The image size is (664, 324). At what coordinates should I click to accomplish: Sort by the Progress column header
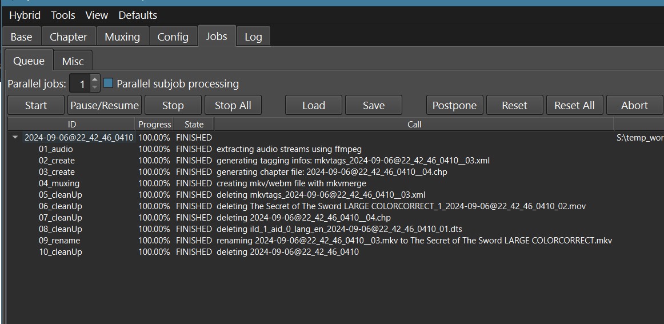point(155,124)
